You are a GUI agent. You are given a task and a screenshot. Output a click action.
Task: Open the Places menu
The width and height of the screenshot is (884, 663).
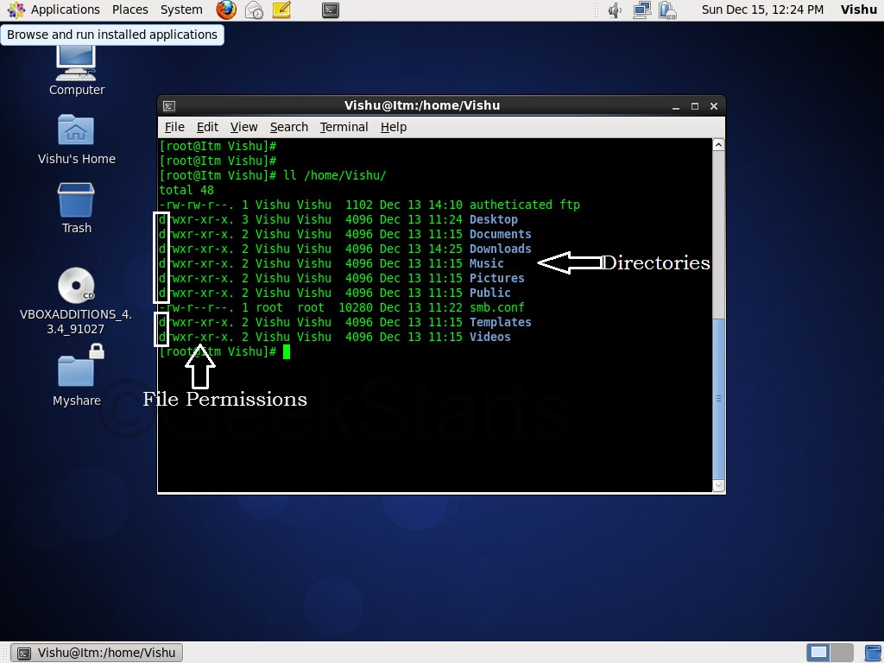pos(129,9)
